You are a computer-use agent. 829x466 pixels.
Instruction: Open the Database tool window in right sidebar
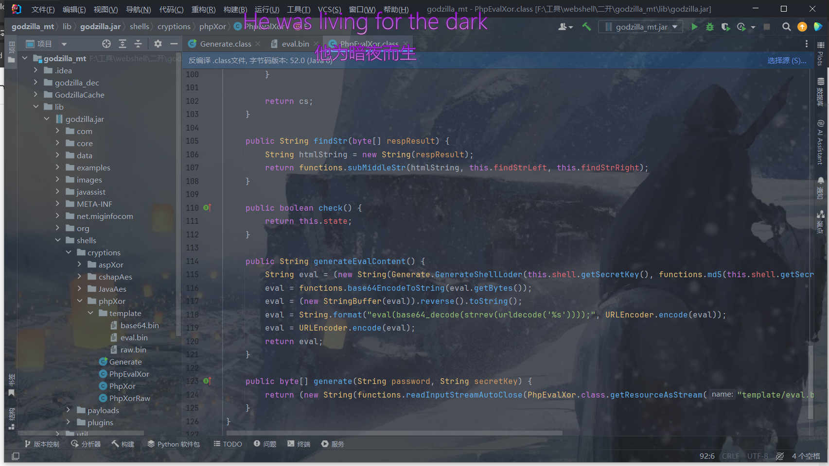[820, 92]
